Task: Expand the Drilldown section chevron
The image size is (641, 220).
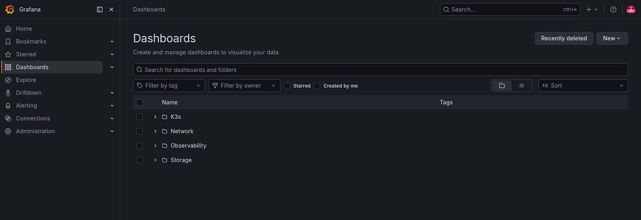Action: pyautogui.click(x=112, y=93)
